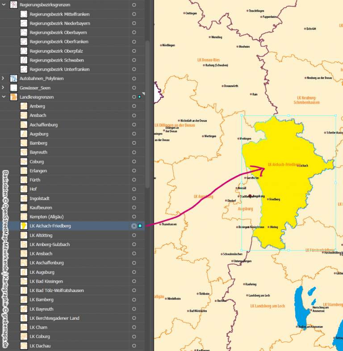Click the Regierungsbezirksgrenzen layer thumbnail
Image resolution: width=343 pixels, height=351 pixels.
(14, 4)
